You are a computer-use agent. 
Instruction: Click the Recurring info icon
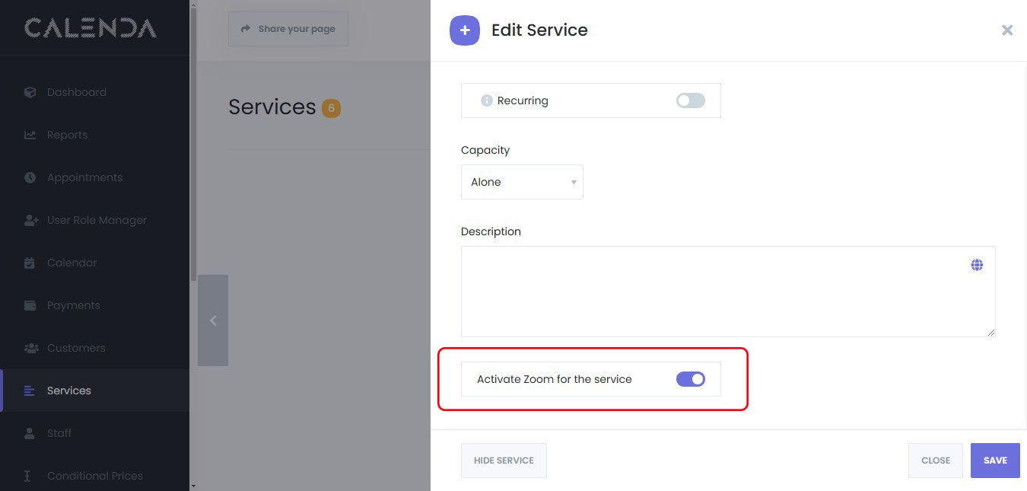coord(487,100)
